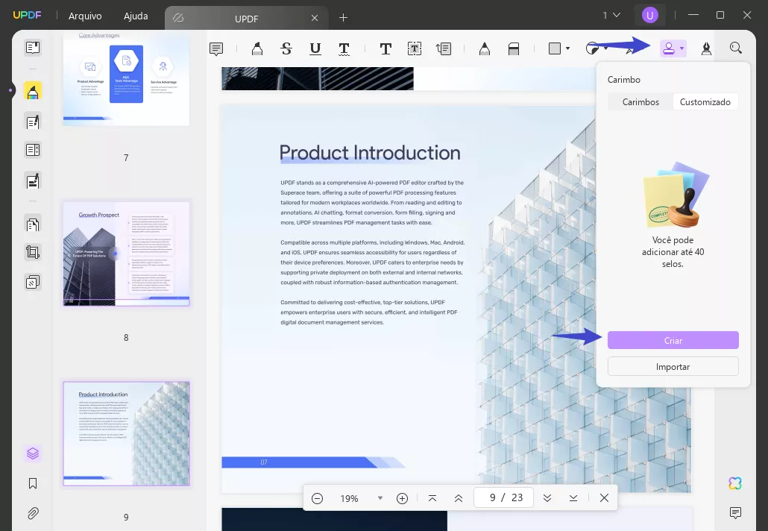Screen dimensions: 768x531
Task: Open the Ajuda menu
Action: (136, 15)
